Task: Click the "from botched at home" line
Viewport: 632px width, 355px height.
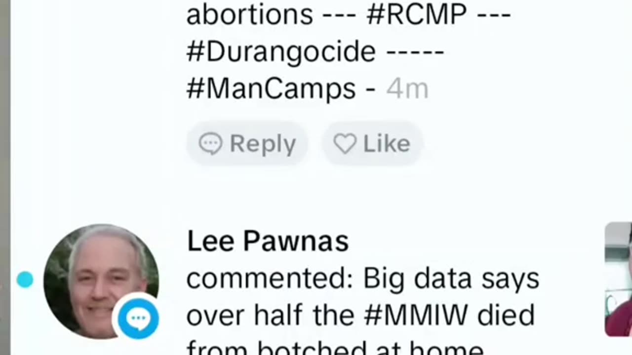Action: point(335,349)
